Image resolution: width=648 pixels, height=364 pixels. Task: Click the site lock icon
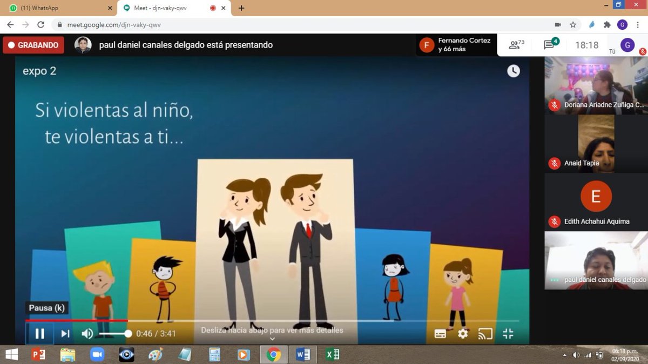pyautogui.click(x=60, y=25)
